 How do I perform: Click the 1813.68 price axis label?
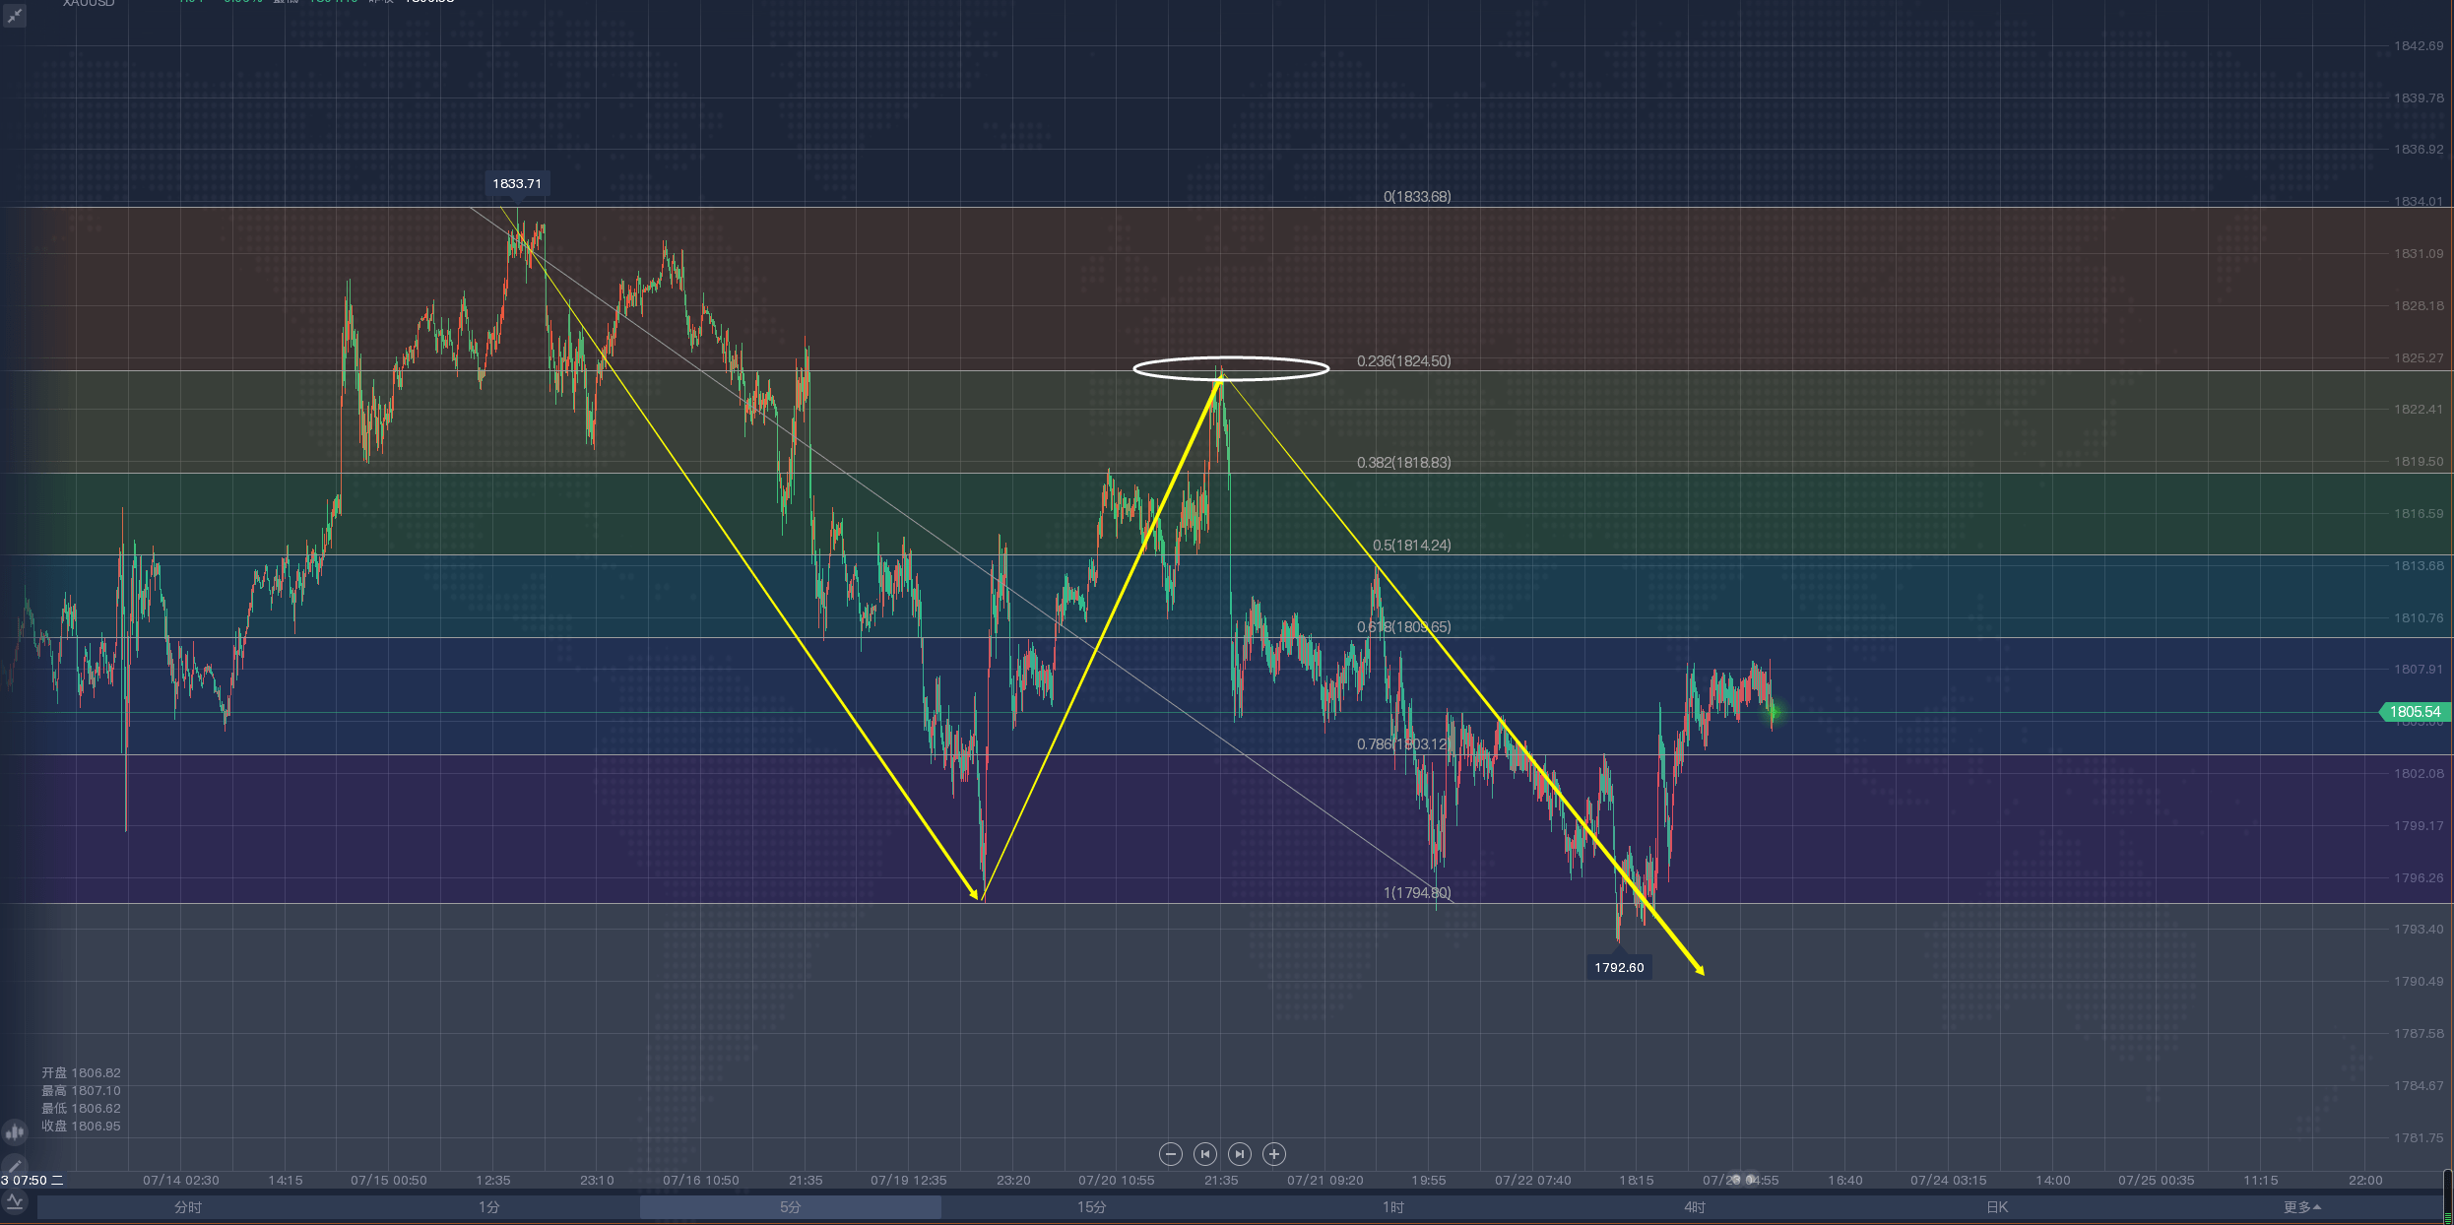tap(2419, 566)
